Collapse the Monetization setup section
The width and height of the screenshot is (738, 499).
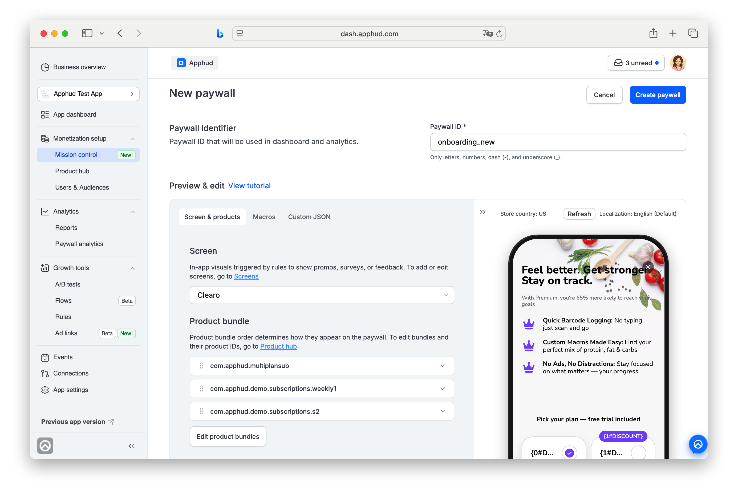coord(132,139)
